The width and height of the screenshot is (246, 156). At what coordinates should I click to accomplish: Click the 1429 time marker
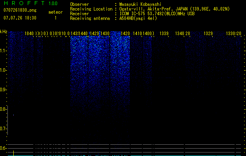(94, 34)
